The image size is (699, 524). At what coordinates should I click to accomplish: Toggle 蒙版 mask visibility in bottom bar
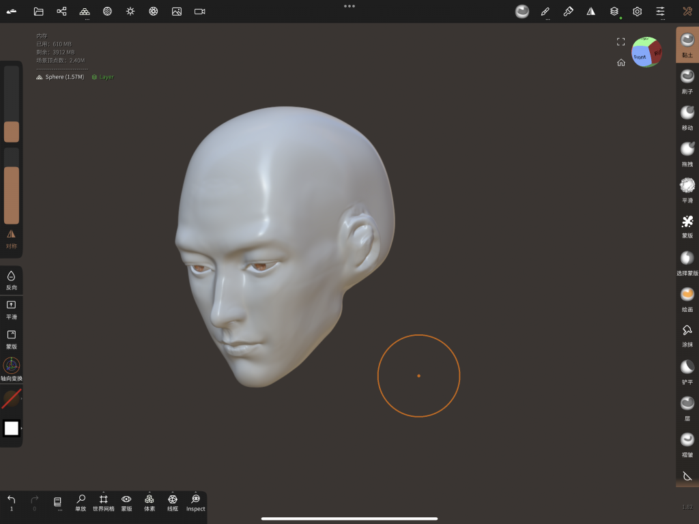pos(126,503)
